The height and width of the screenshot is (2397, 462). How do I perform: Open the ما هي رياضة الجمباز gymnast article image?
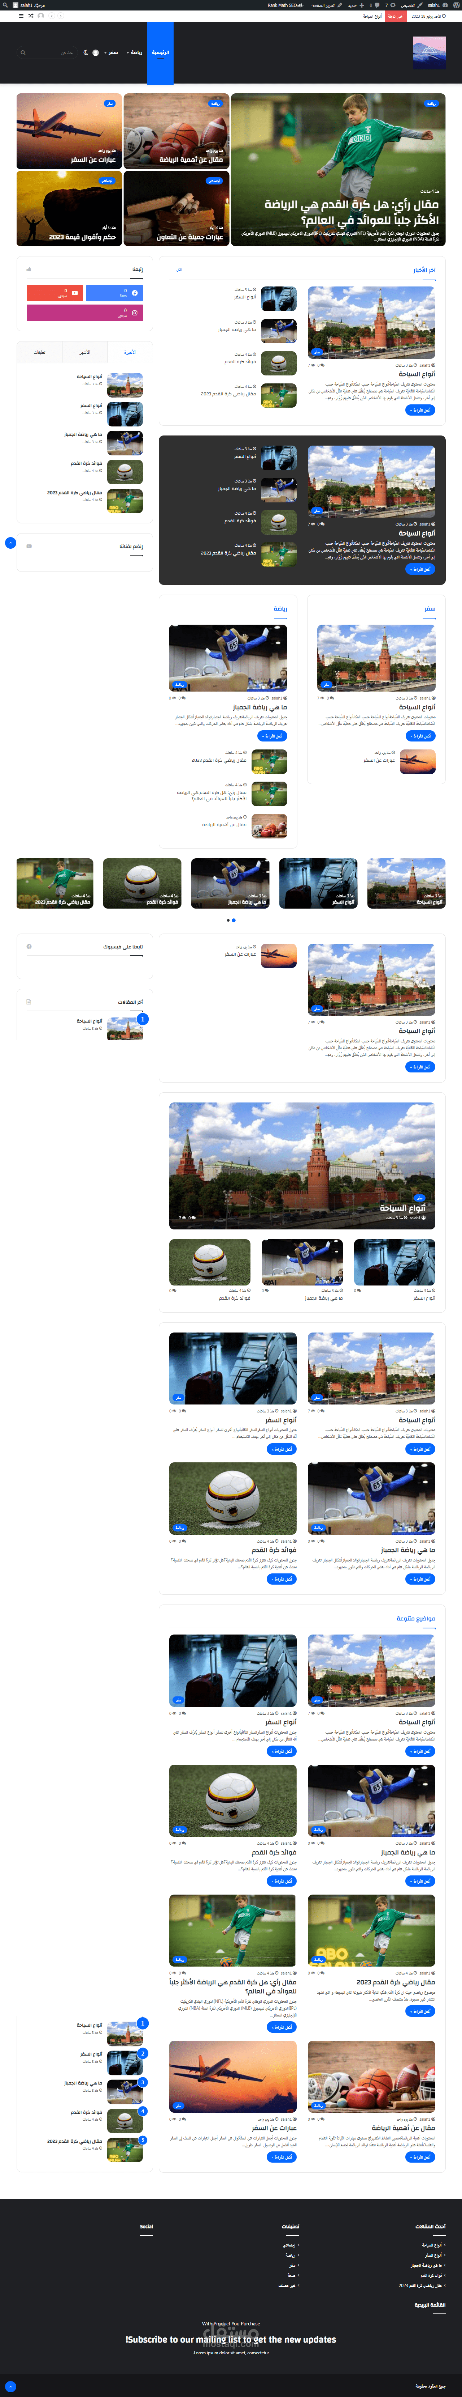[228, 658]
